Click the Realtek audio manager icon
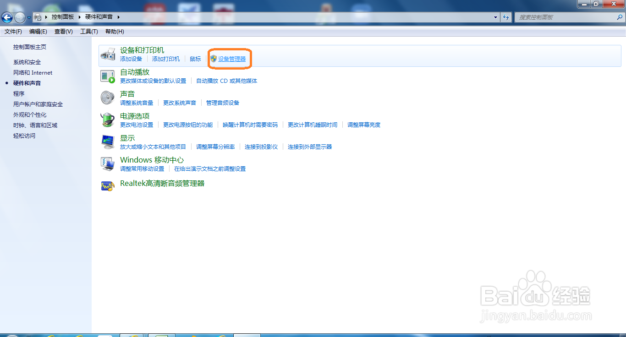The width and height of the screenshot is (626, 337). 108,185
